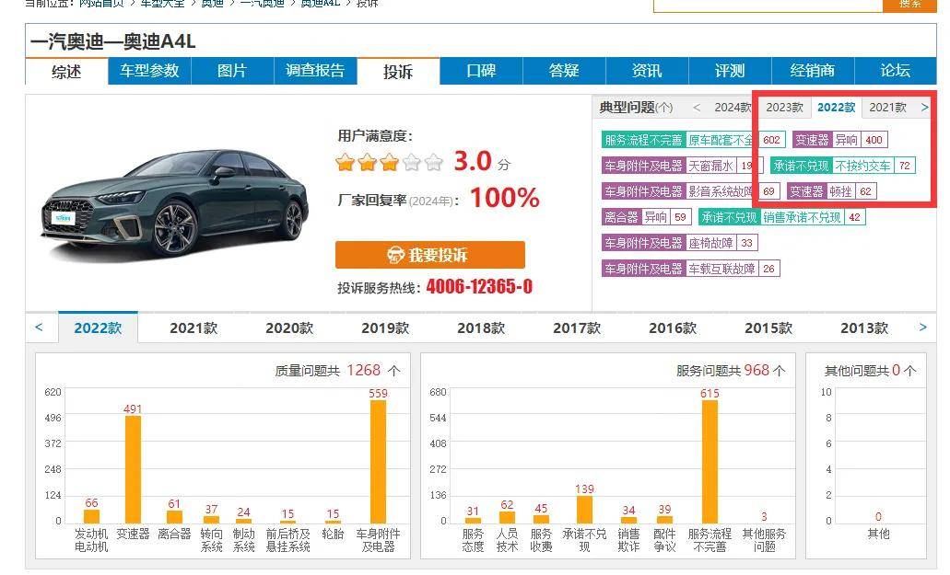Switch to the 2019款 year tab
Viewport: 950px width, 575px height.
coord(385,328)
